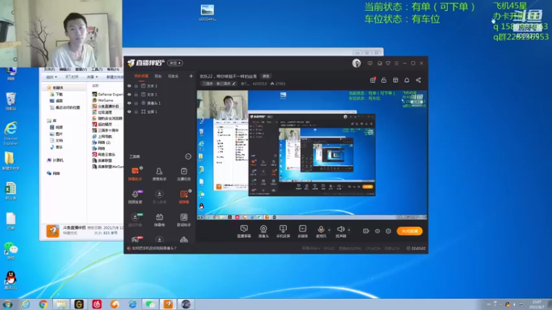Screen dimensions: 552x310
Task: Open 工具(T) menu in Explorer
Action: pos(97,70)
